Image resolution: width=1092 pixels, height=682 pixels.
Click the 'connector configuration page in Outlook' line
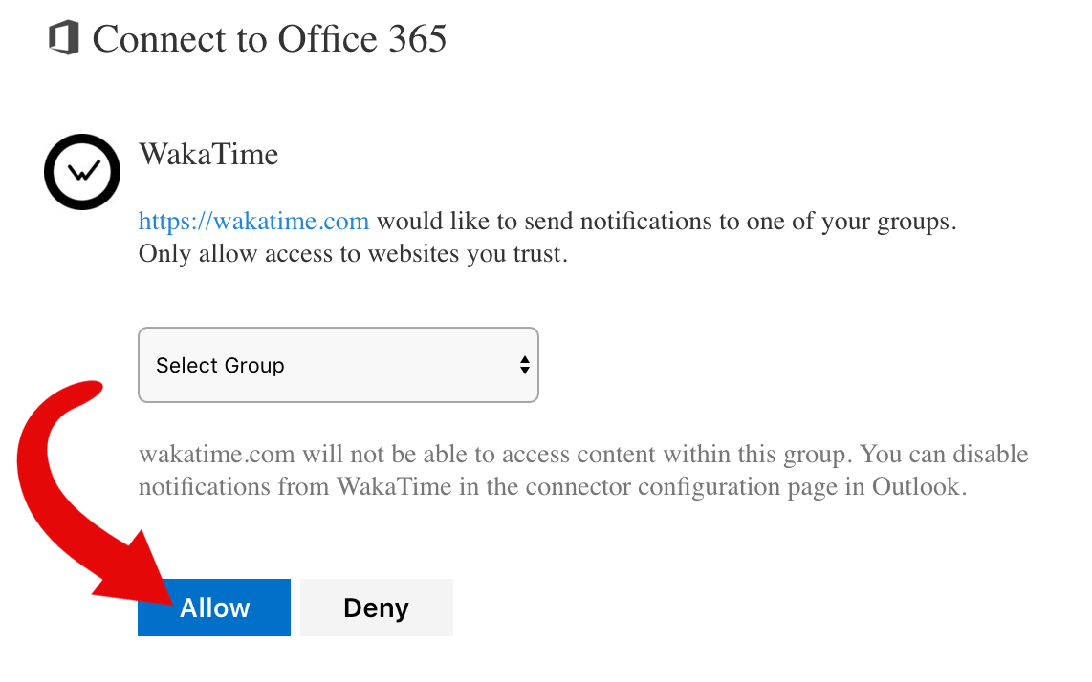(553, 486)
